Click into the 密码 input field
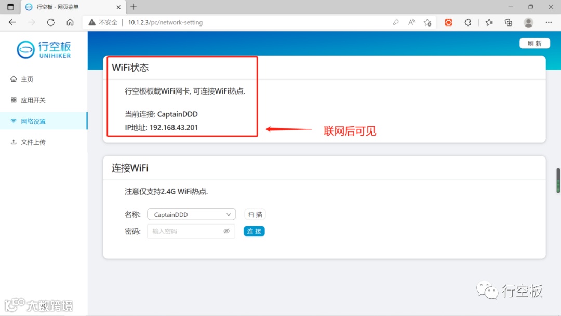Screen dimensions: 561x316 tap(191, 231)
